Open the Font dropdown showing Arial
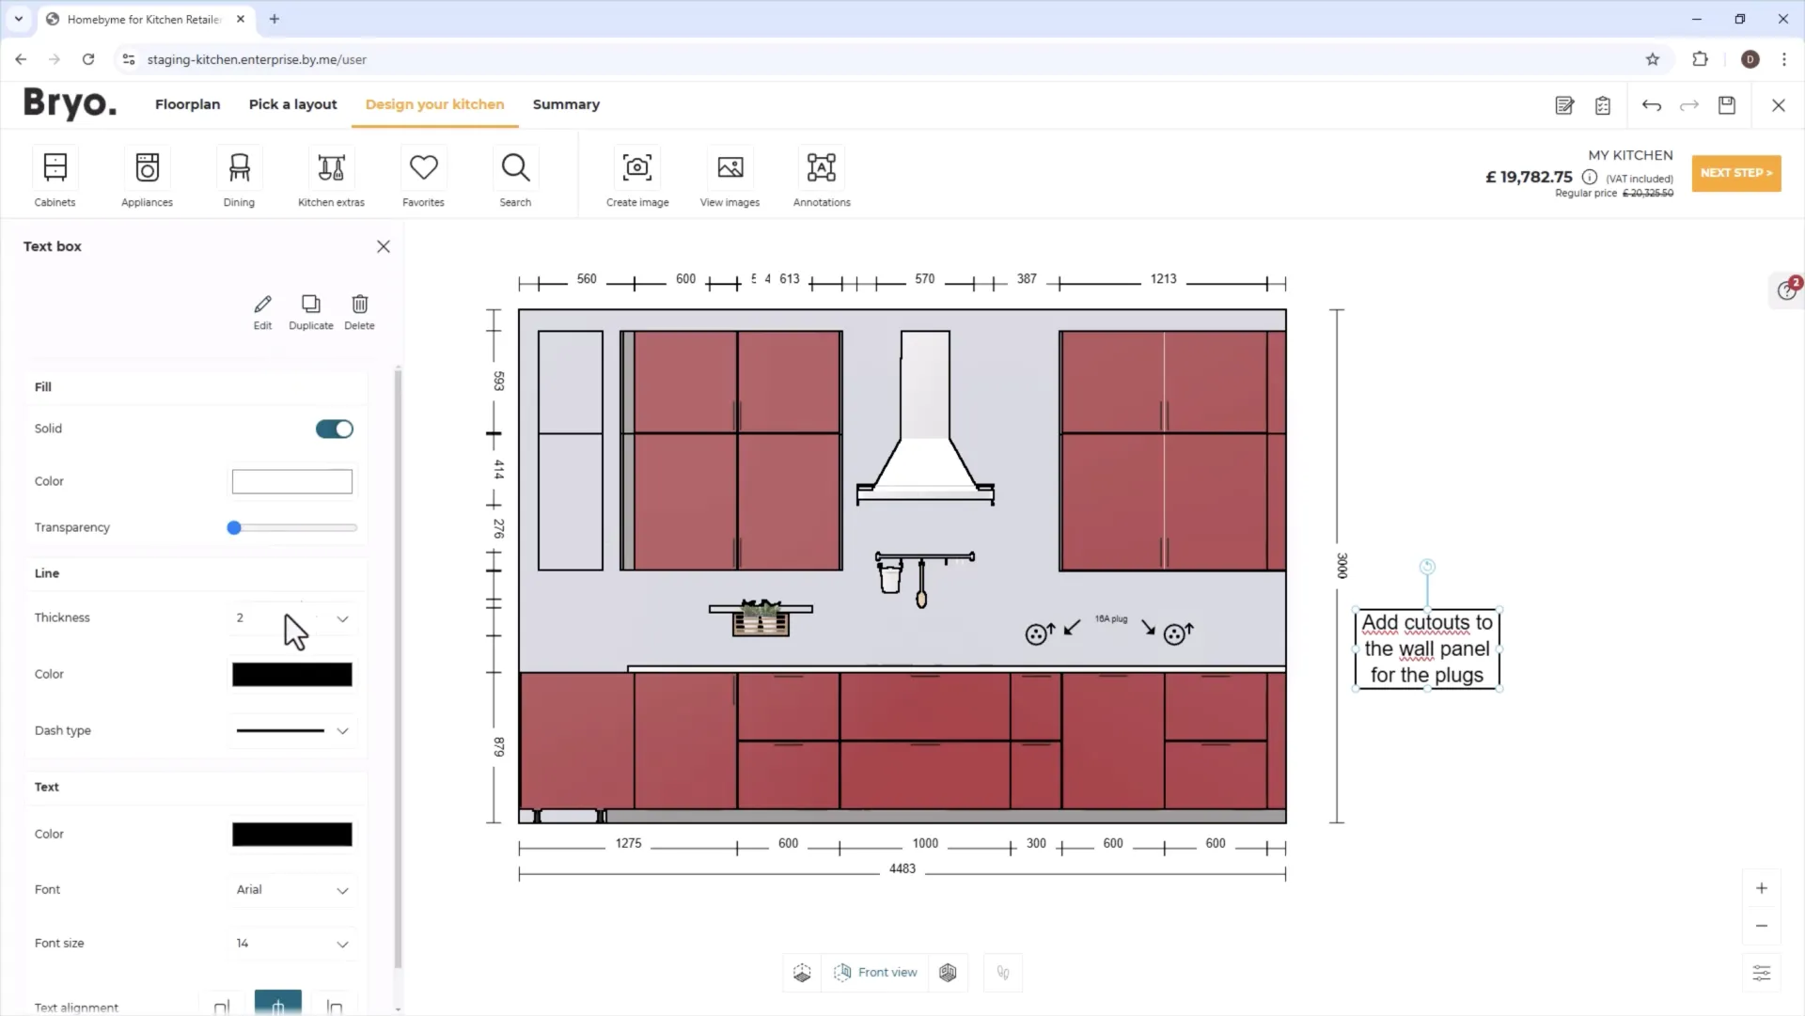This screenshot has height=1016, width=1805. pyautogui.click(x=292, y=890)
